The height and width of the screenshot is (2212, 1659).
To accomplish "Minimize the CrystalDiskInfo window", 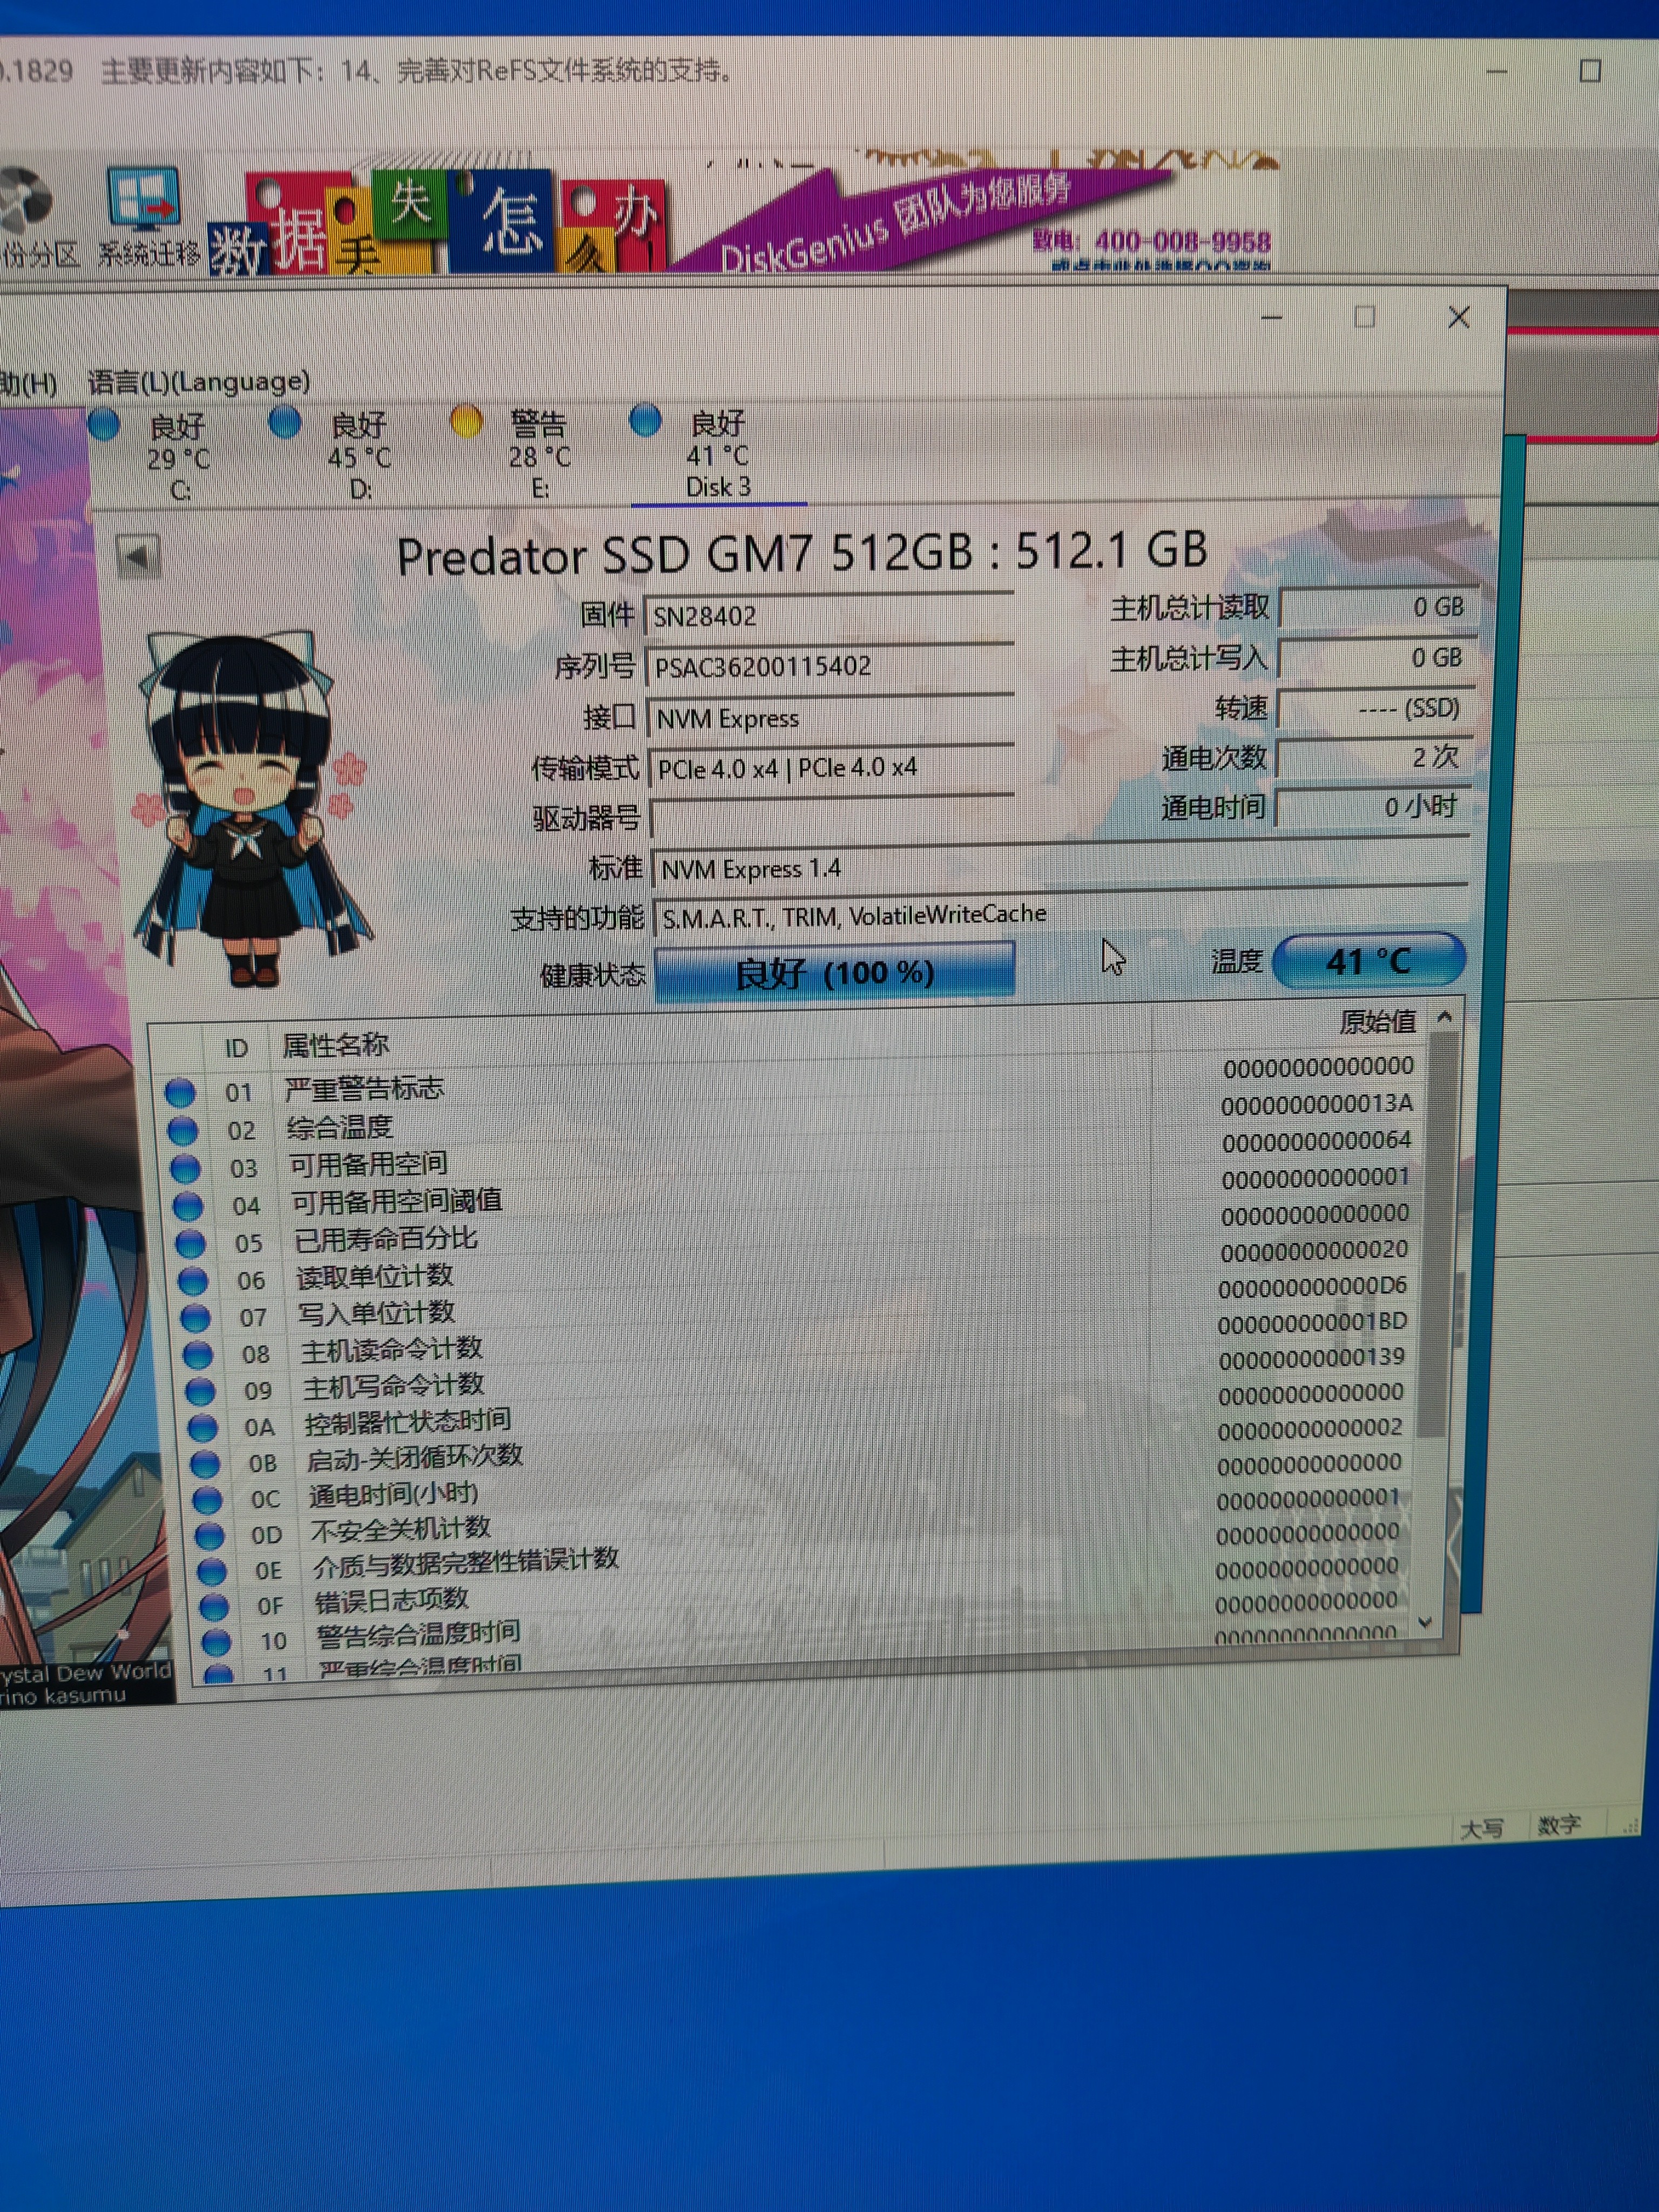I will 1272,318.
